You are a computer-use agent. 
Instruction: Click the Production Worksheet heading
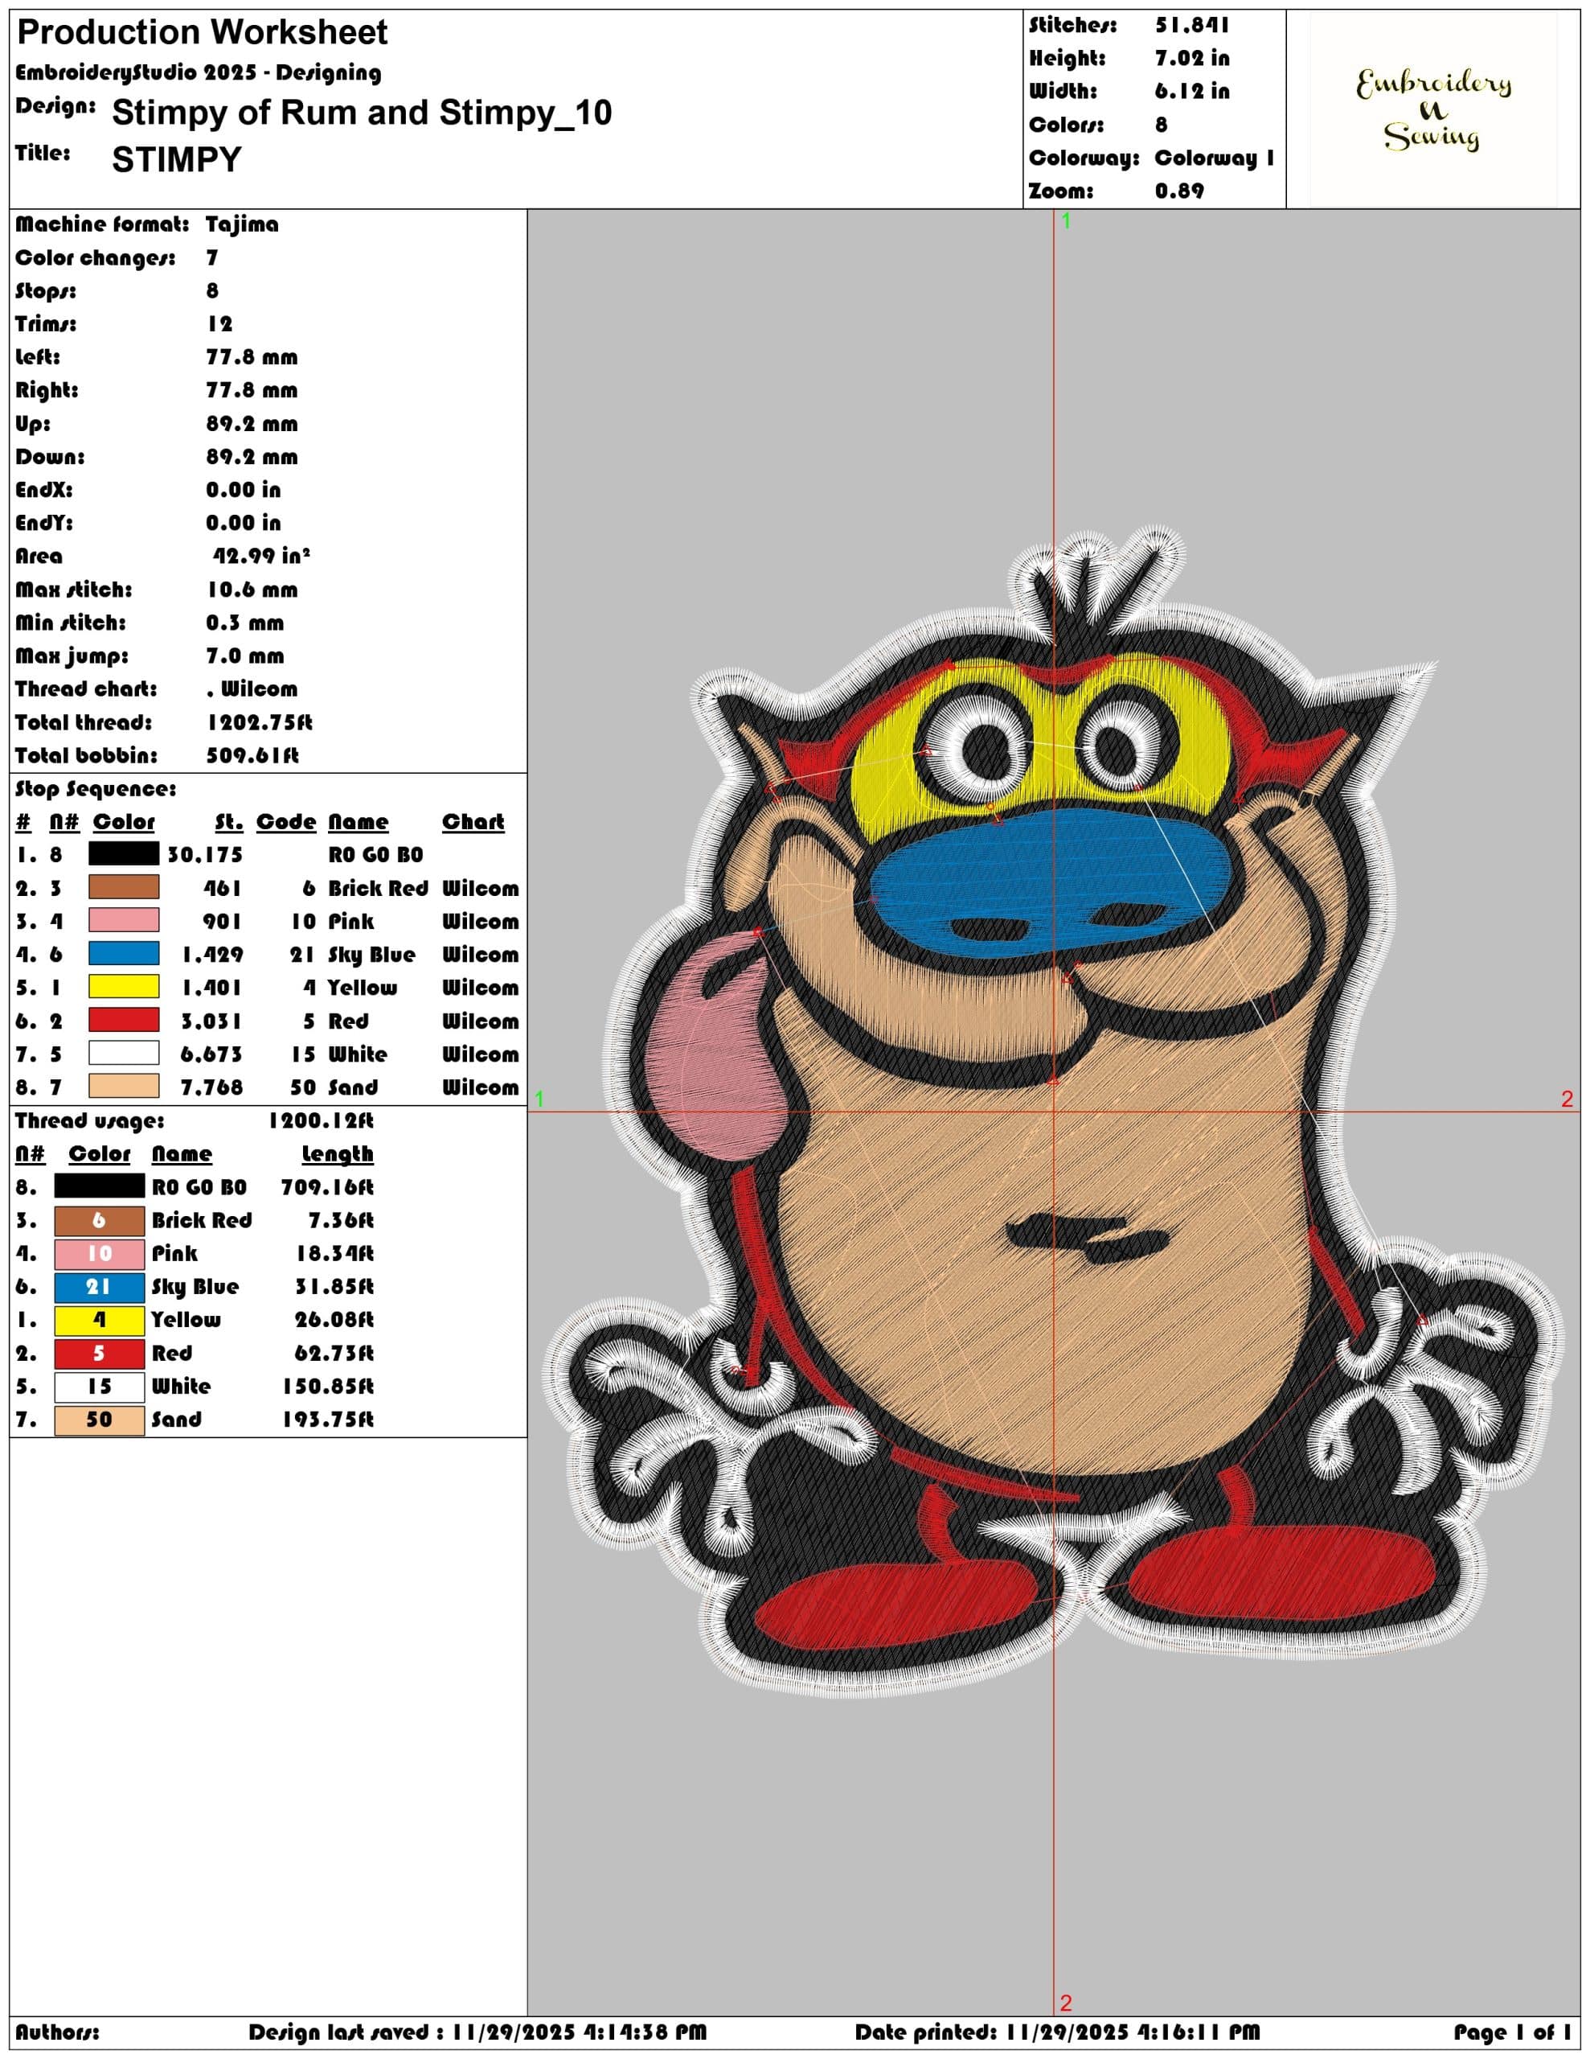click(202, 33)
